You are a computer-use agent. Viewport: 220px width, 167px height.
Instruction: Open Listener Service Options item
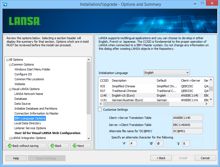click(x=30, y=128)
